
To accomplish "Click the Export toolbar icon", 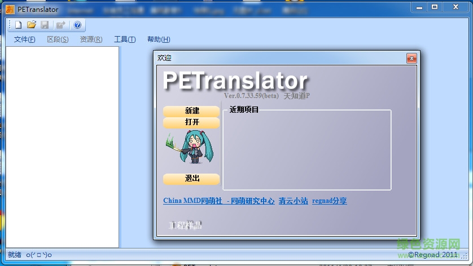I will point(60,25).
